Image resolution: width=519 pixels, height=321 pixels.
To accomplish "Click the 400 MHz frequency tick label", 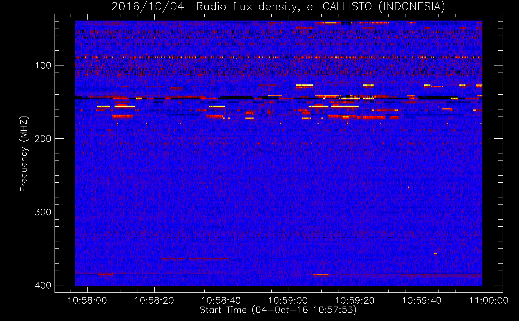I will point(43,285).
